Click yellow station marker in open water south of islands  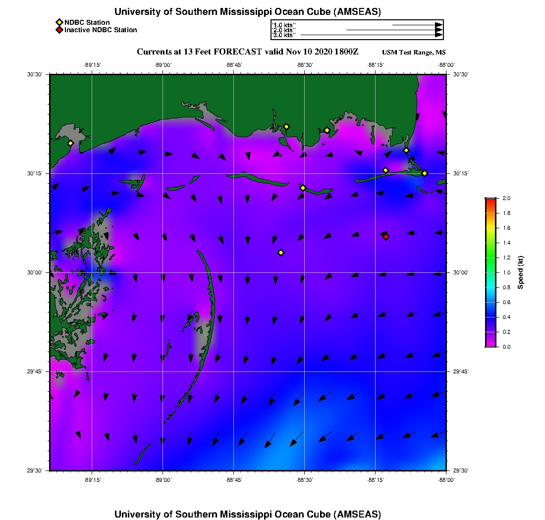tap(281, 253)
